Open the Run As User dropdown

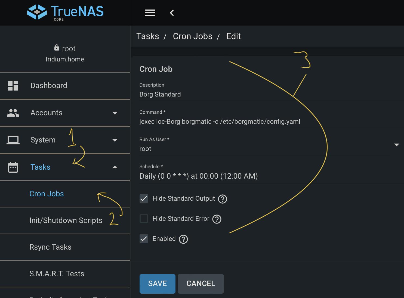click(397, 145)
